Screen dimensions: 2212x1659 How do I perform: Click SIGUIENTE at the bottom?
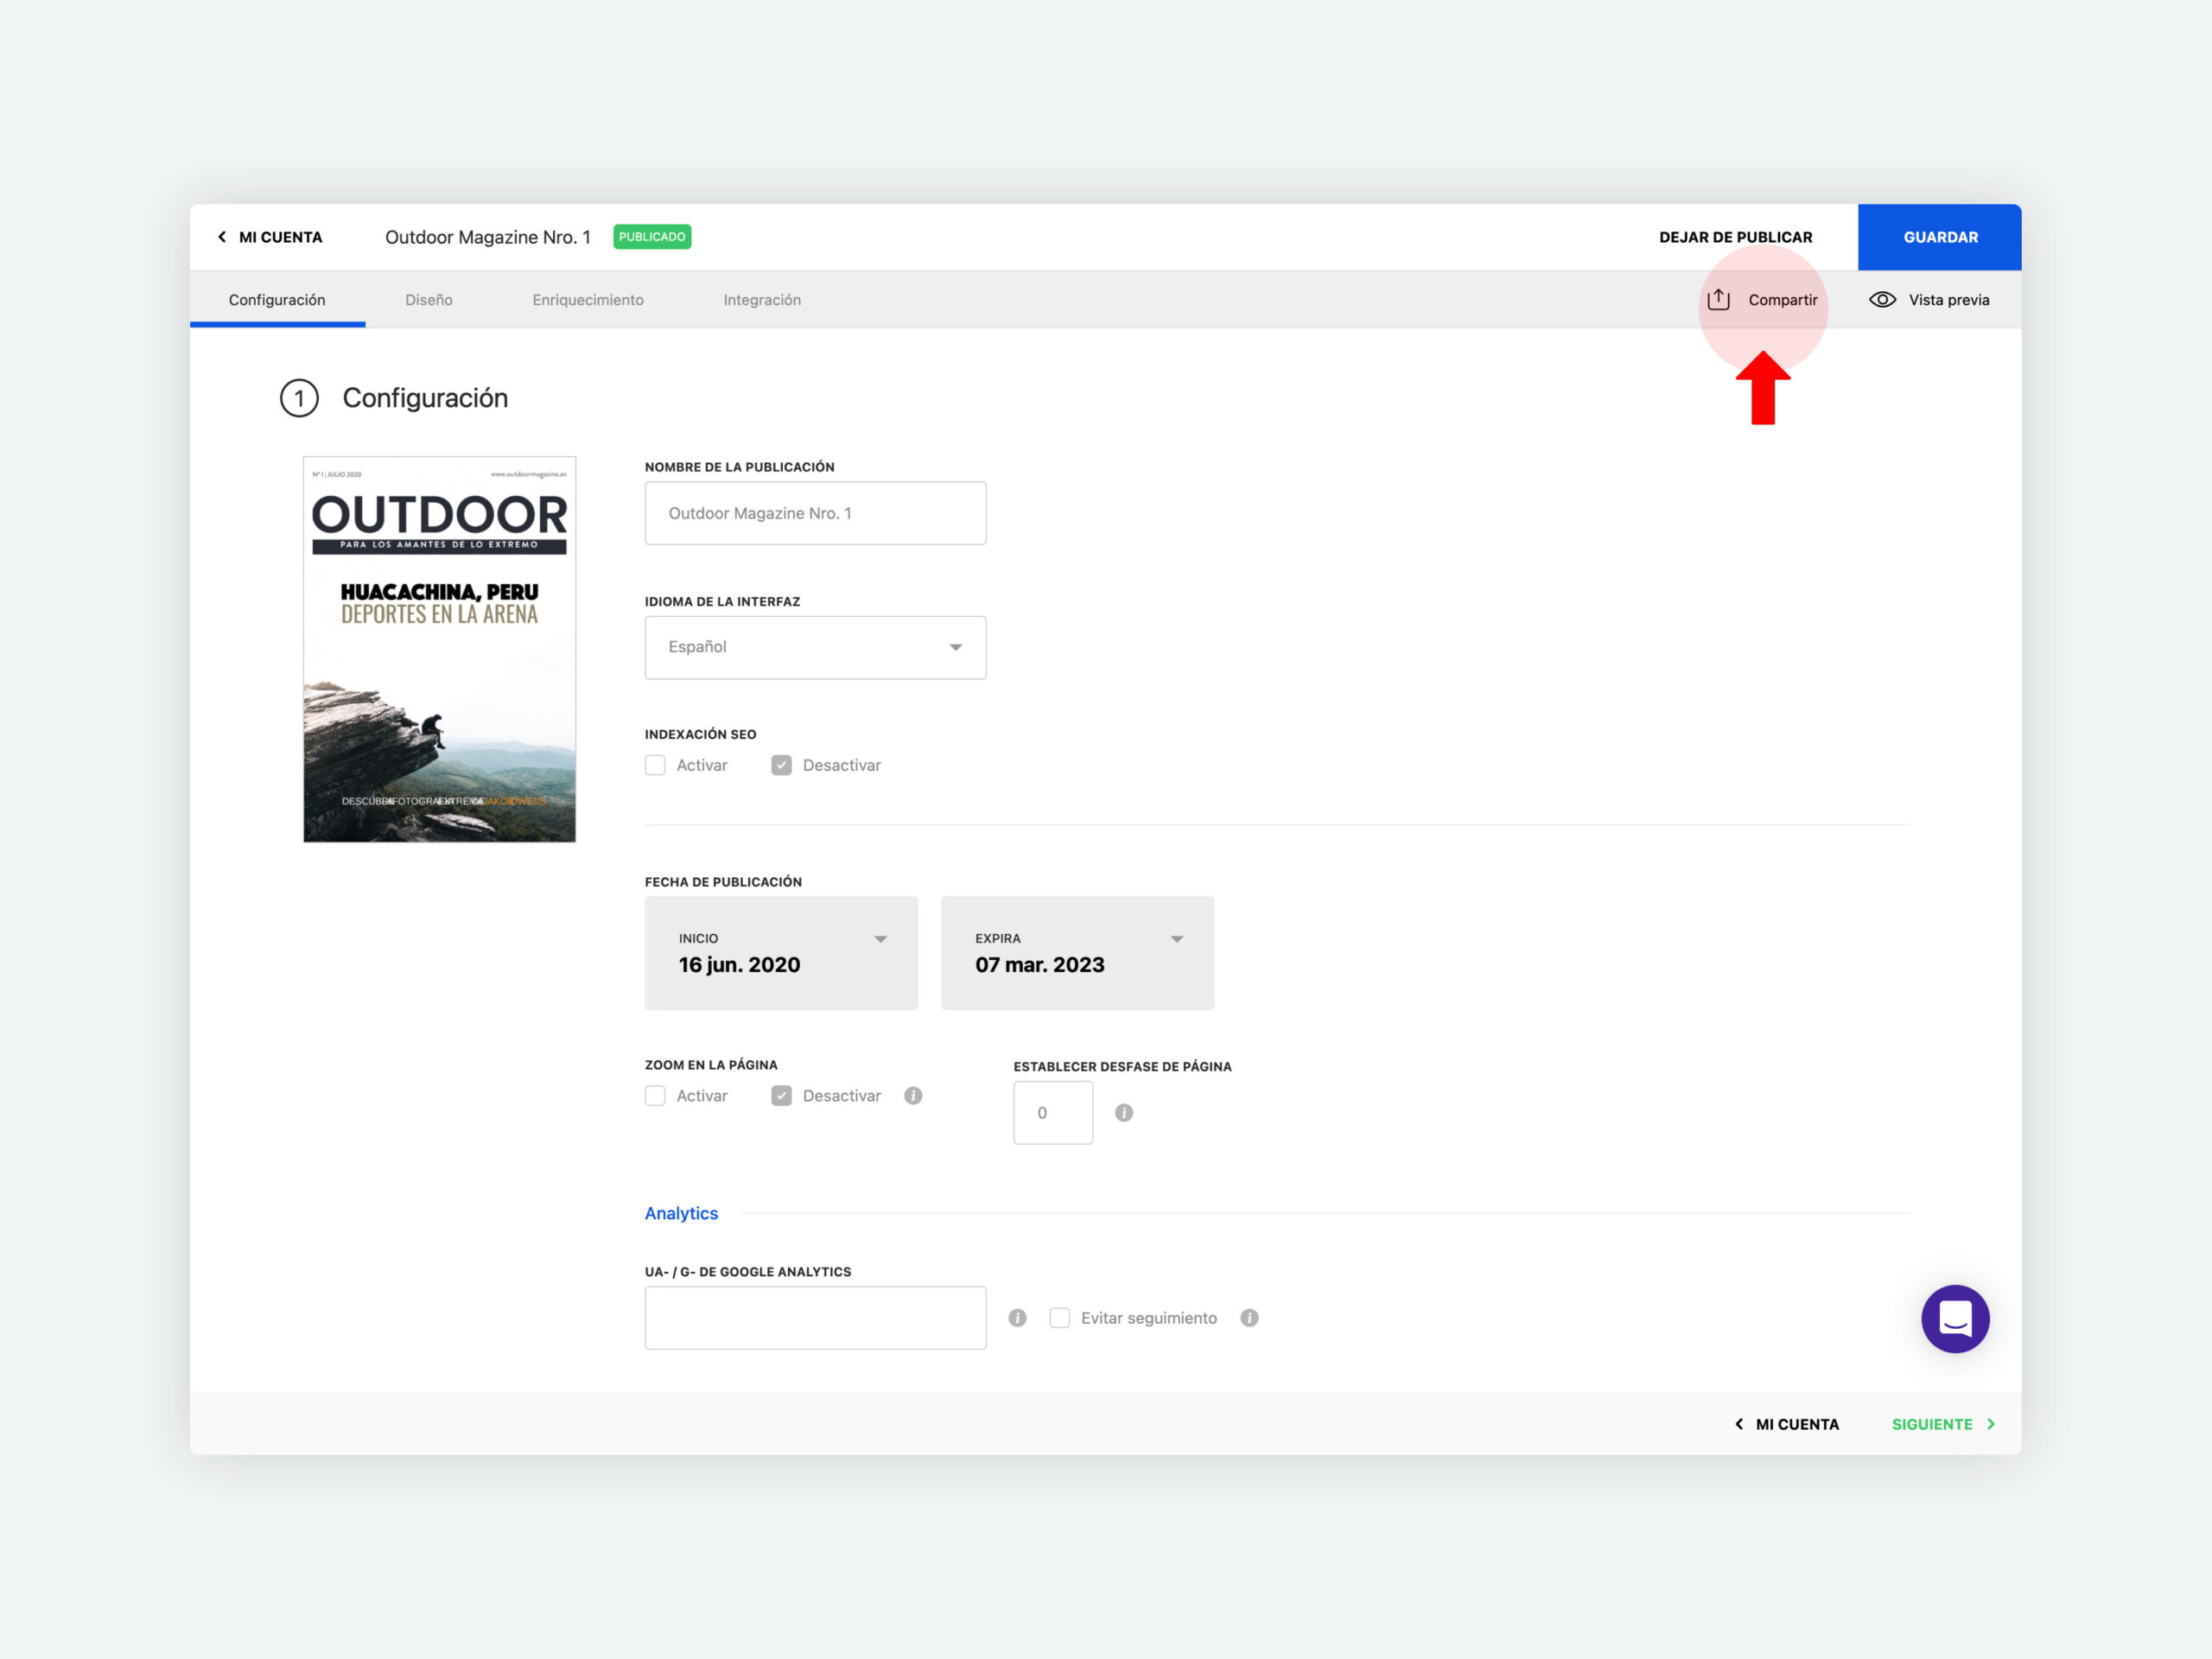(x=1932, y=1424)
